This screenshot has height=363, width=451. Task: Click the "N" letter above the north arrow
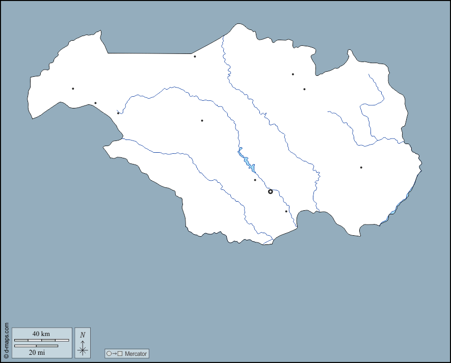(x=83, y=335)
